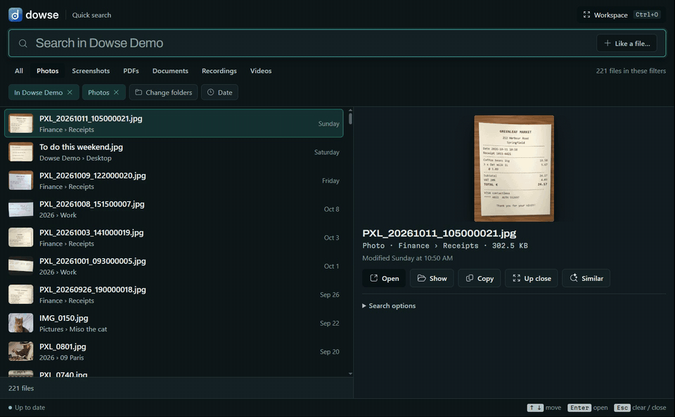Click the 221 files count in footer
This screenshot has height=417, width=675.
(21, 388)
